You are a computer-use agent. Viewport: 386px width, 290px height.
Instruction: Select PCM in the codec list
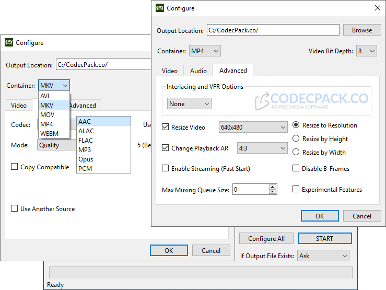(103, 168)
